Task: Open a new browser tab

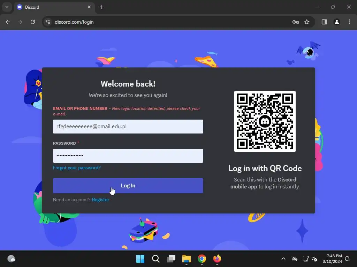Action: tap(102, 7)
